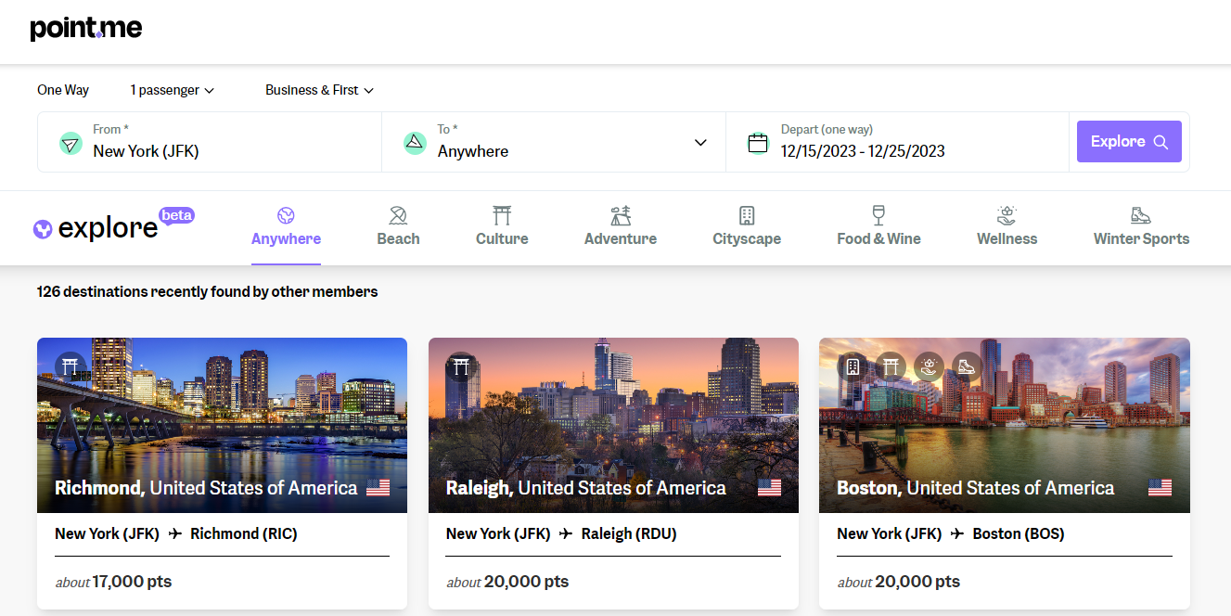The height and width of the screenshot is (616, 1231).
Task: Expand the 1 passenger dropdown
Action: point(172,90)
